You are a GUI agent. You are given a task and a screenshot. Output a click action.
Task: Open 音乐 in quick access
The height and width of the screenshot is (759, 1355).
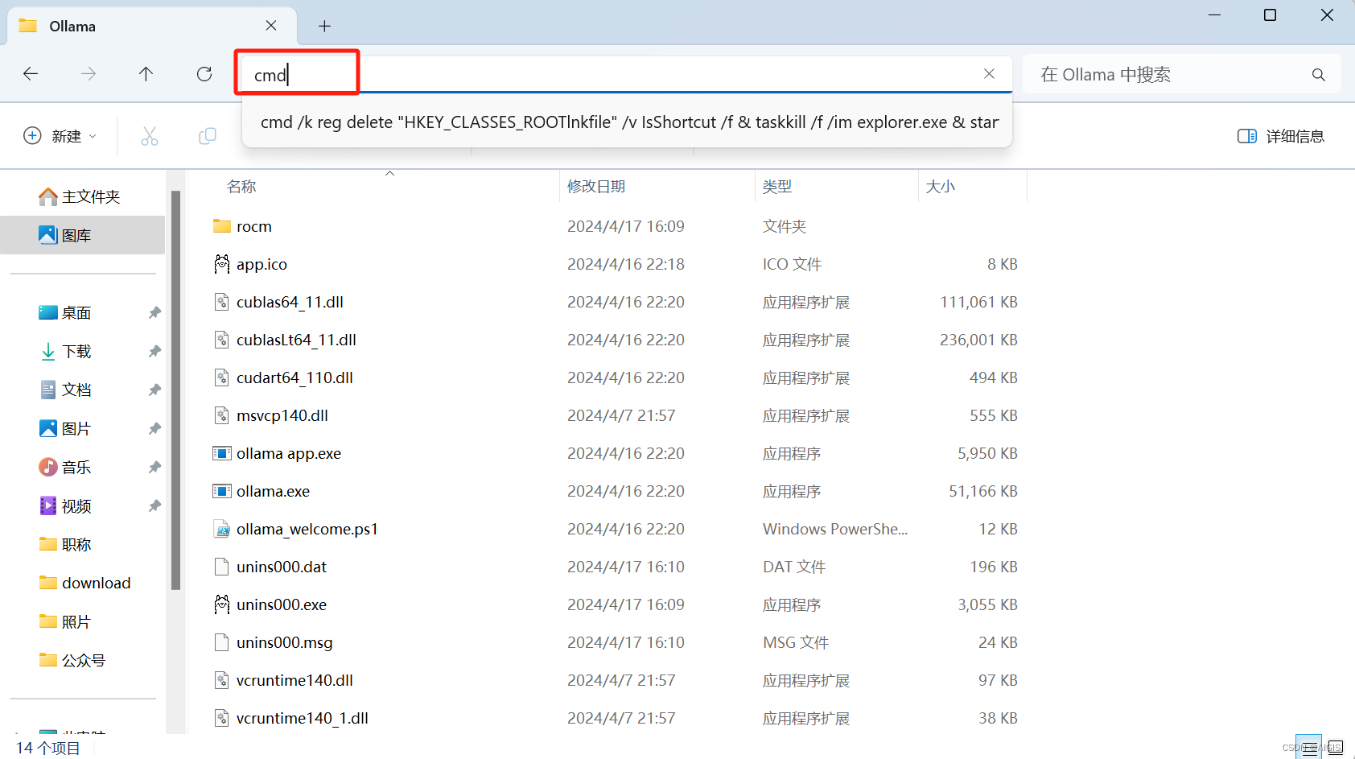tap(76, 467)
